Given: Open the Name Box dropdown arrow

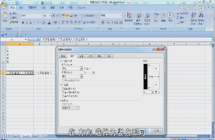Looking at the screenshot, I should pos(25,40).
